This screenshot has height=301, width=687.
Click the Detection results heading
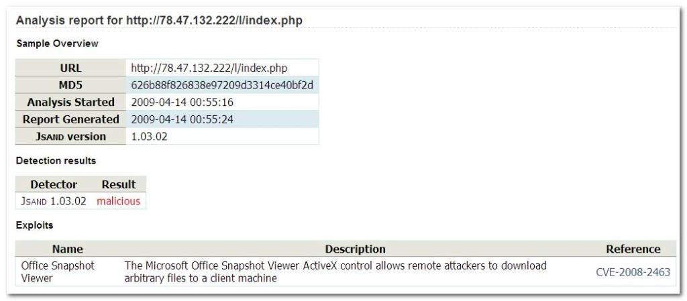[56, 161]
